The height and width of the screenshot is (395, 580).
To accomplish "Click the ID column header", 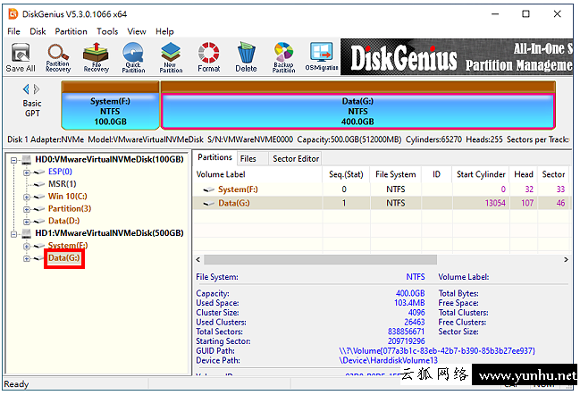I will click(436, 174).
